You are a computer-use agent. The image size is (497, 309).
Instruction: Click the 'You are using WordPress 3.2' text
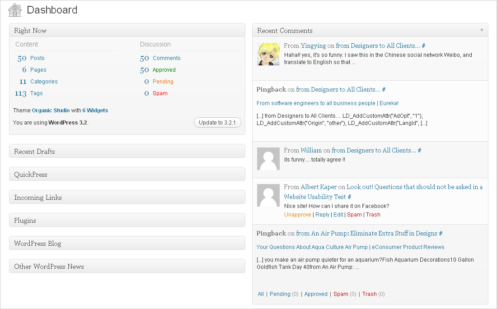[x=51, y=123]
